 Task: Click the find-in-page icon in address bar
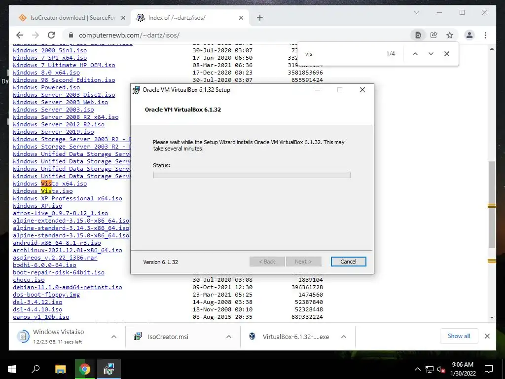pos(418,35)
